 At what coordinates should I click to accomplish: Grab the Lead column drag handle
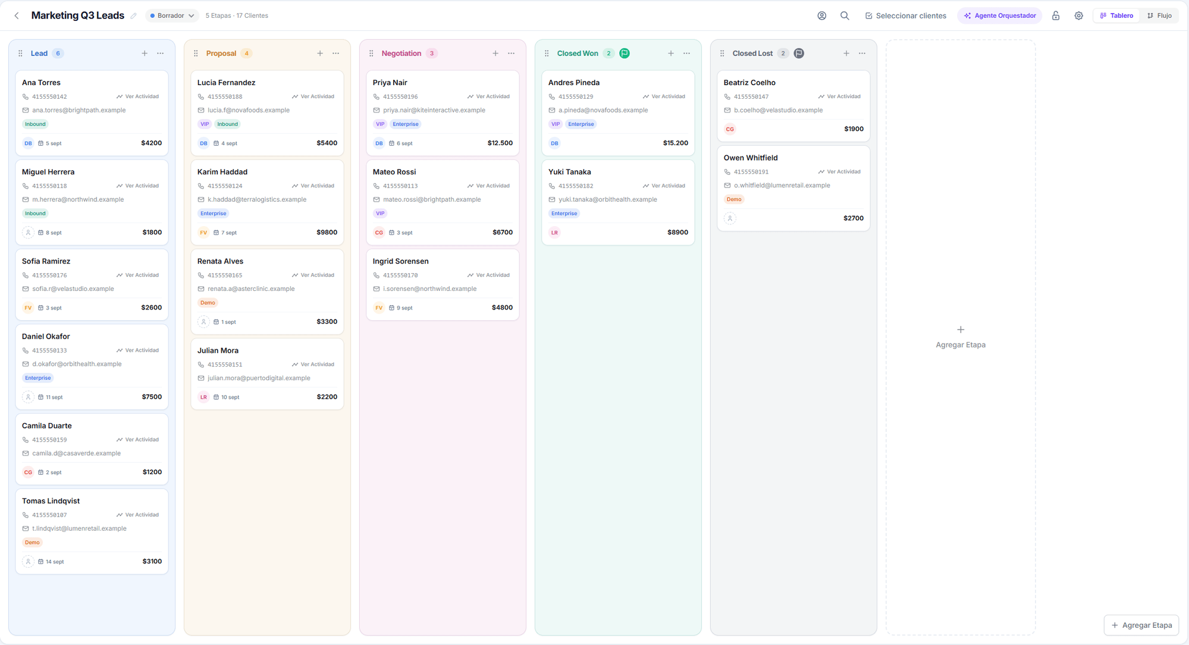pyautogui.click(x=20, y=54)
